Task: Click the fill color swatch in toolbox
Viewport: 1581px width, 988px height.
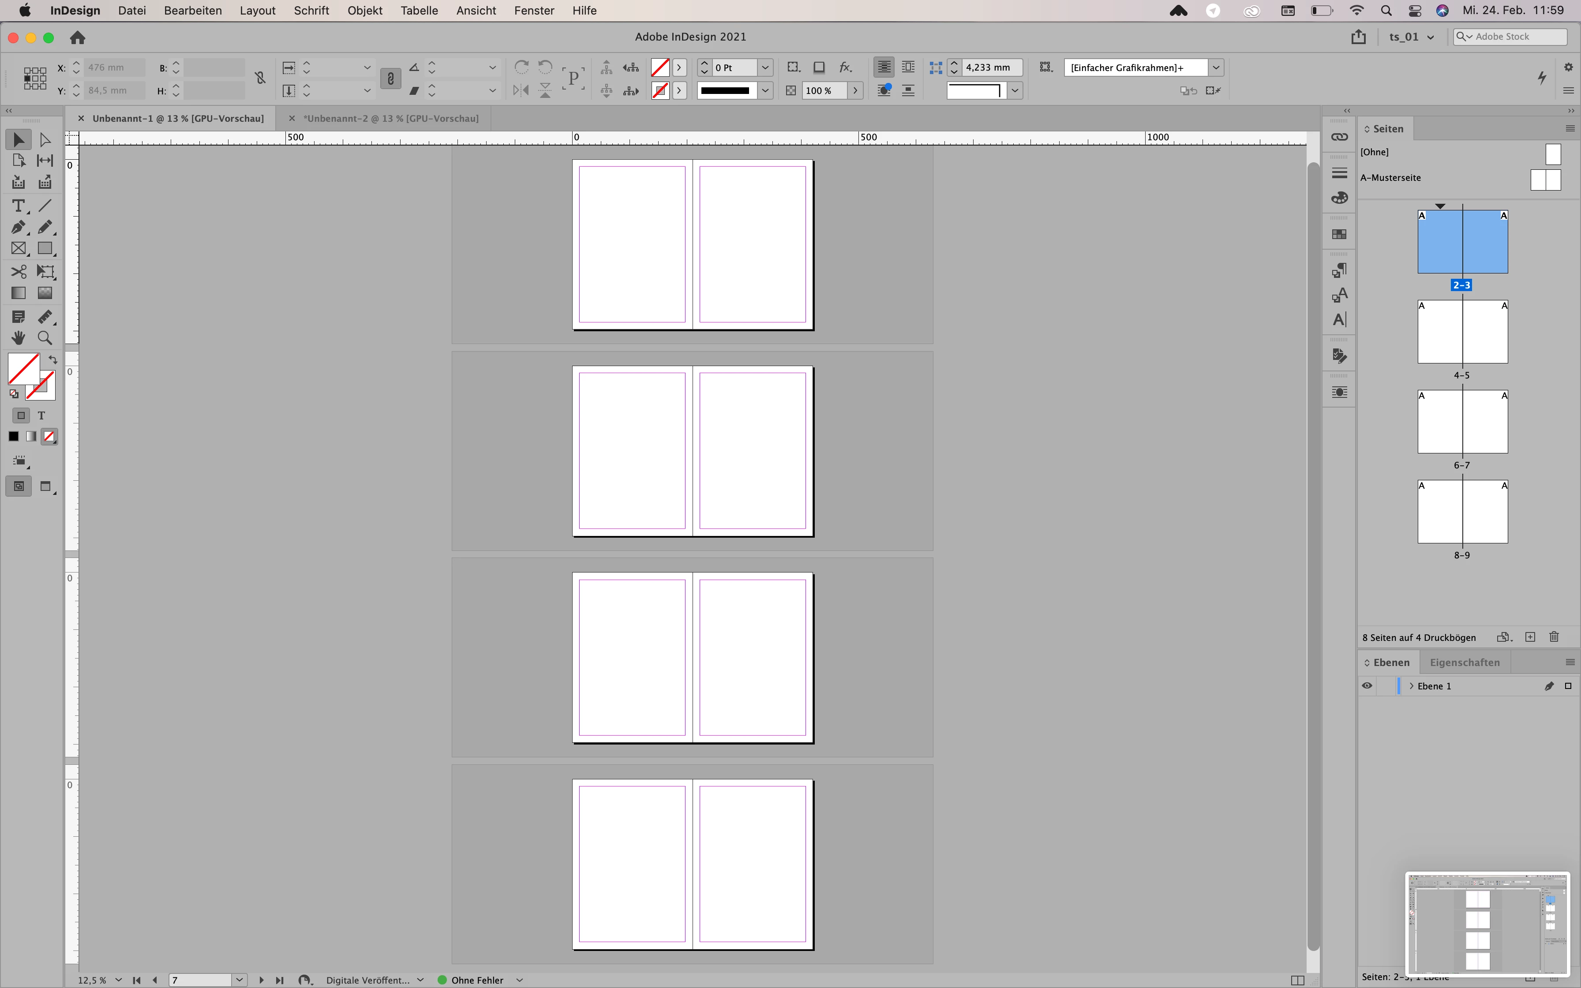Action: (x=23, y=369)
